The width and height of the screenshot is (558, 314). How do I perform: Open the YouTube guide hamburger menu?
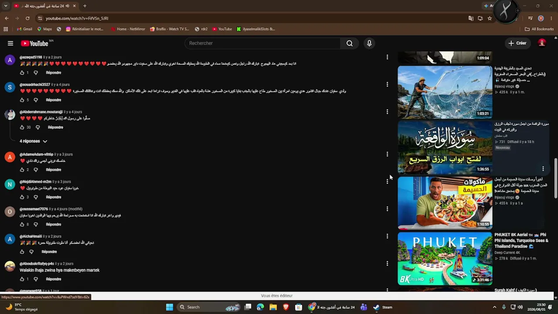10,43
